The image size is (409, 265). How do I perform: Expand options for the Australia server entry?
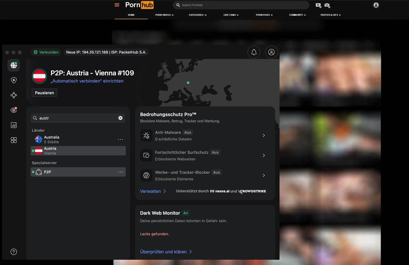pos(120,139)
